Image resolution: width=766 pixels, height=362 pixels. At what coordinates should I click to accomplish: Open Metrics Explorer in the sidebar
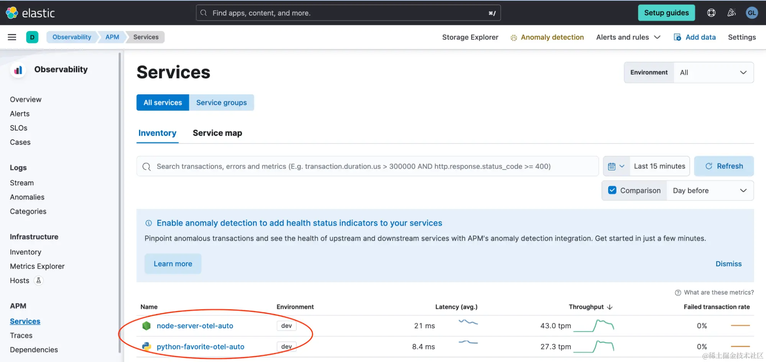click(37, 266)
